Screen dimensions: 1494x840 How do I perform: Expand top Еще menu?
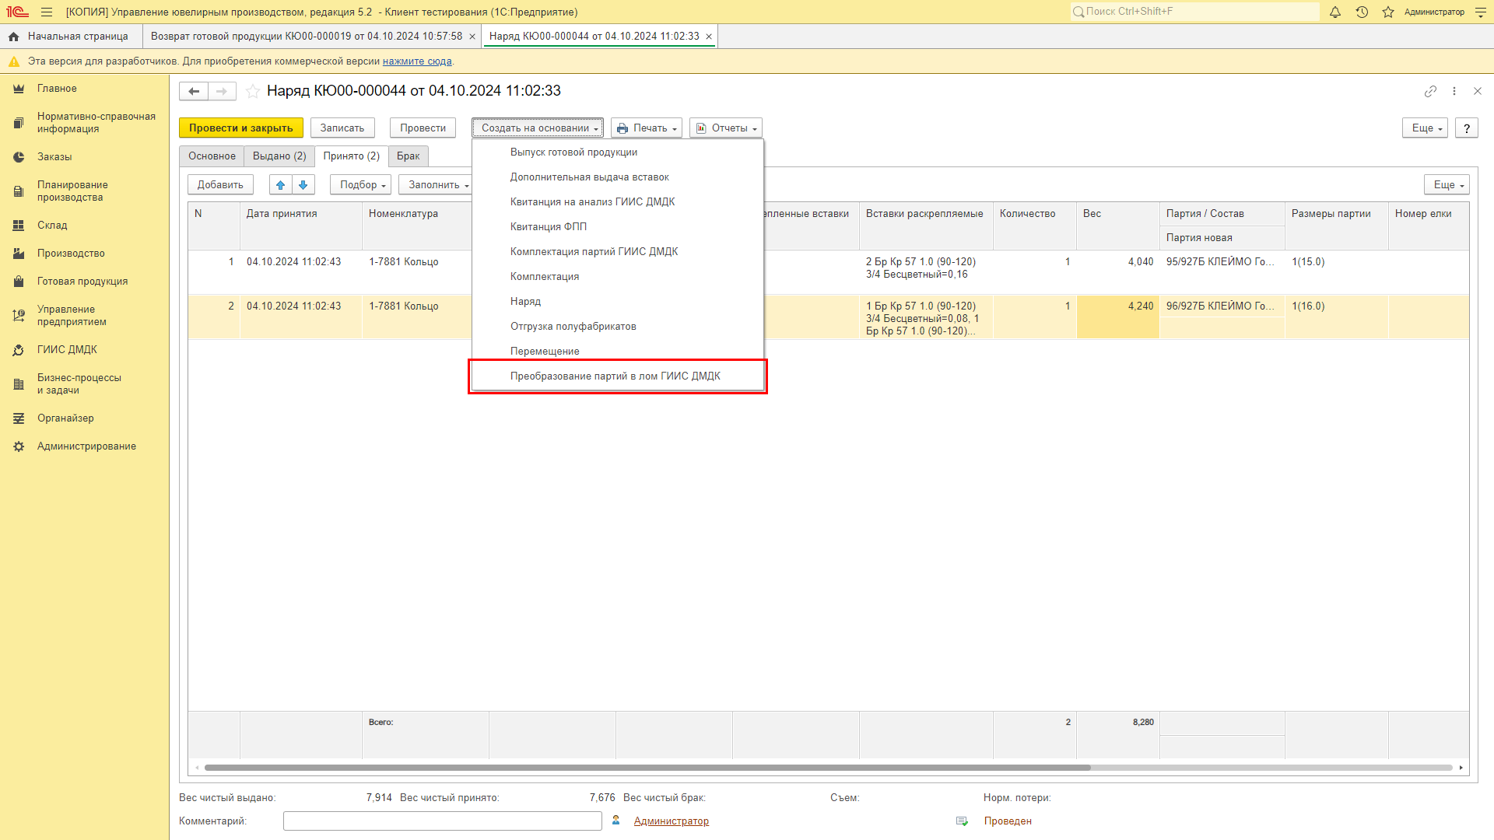(x=1426, y=128)
